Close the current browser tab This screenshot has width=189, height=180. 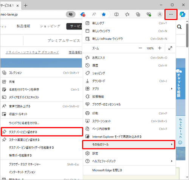pyautogui.click(x=18, y=6)
